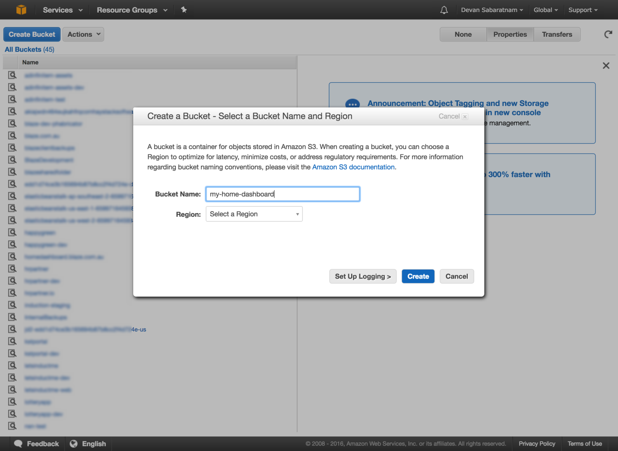Open the Select a Region dropdown
Viewport: 618px width, 451px height.
[254, 214]
